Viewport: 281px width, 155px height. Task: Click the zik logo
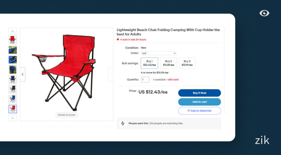tap(262, 140)
